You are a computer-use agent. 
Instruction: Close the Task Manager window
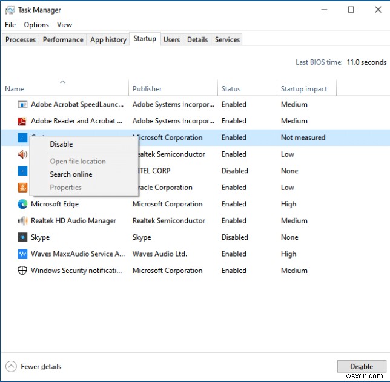(378, 10)
